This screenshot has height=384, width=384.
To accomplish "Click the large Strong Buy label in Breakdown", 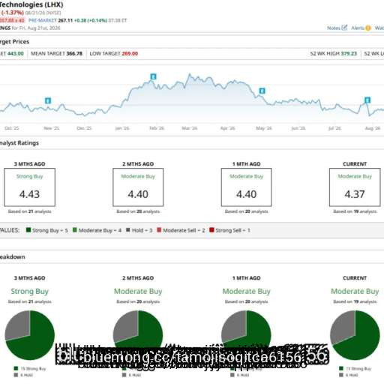I will (x=29, y=291).
